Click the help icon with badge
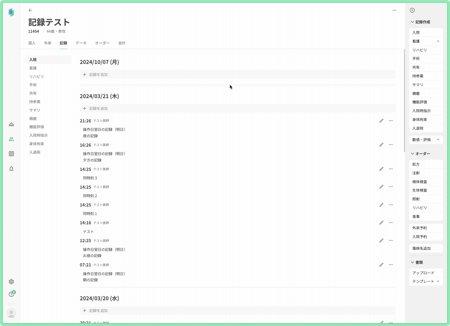This screenshot has height=326, width=450. [11, 294]
